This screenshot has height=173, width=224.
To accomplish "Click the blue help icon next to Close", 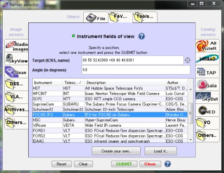I will pyautogui.click(x=168, y=164).
